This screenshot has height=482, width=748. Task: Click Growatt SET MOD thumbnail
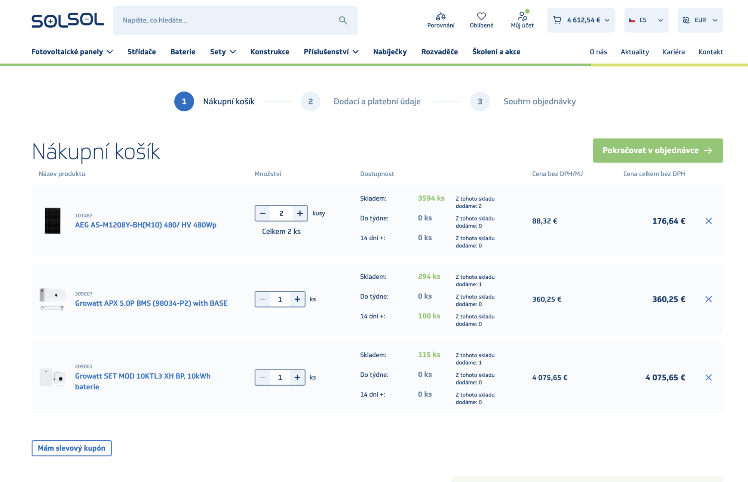(x=52, y=377)
